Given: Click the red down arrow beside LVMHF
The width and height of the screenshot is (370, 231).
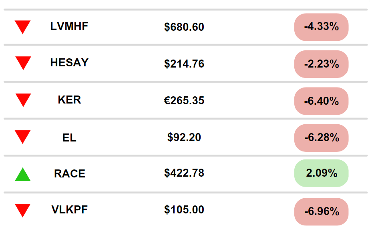Looking at the screenshot, I should [x=23, y=27].
